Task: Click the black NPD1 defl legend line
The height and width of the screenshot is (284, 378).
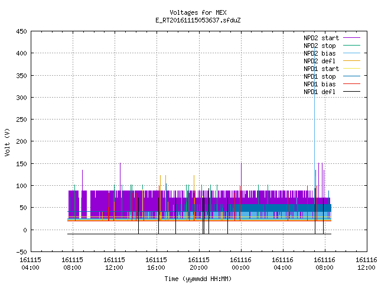Action: coord(351,92)
